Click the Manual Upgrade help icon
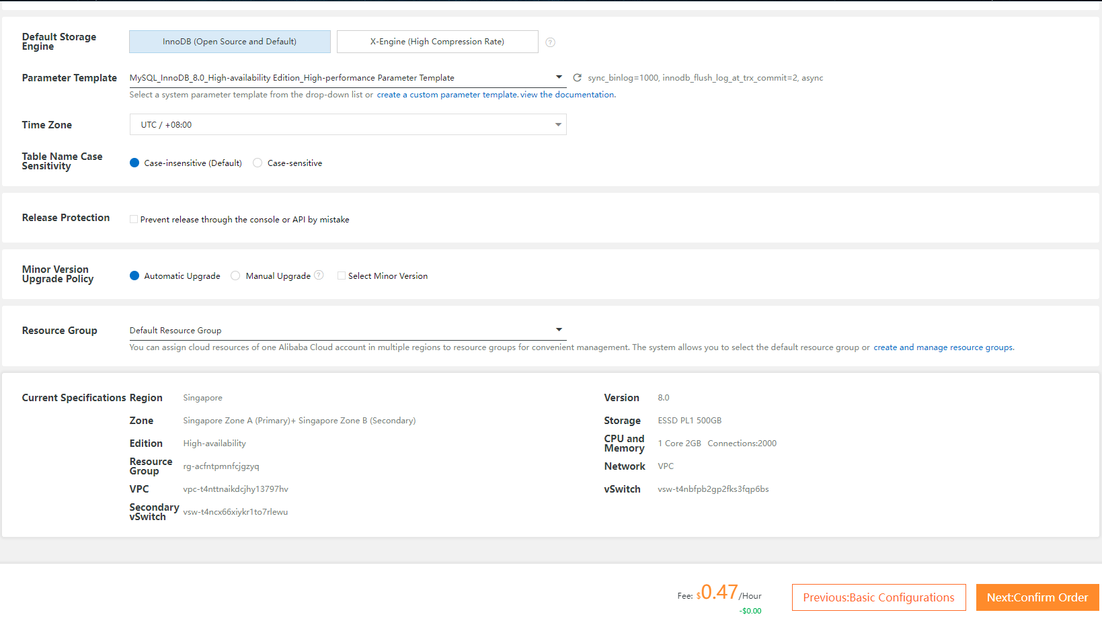The height and width of the screenshot is (631, 1102). (319, 275)
